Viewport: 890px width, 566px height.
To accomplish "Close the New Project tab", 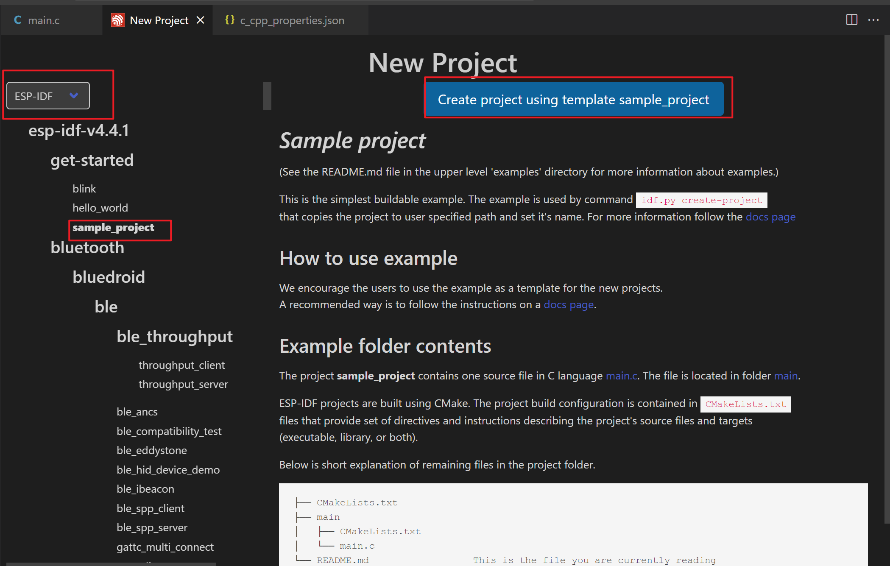I will (201, 20).
